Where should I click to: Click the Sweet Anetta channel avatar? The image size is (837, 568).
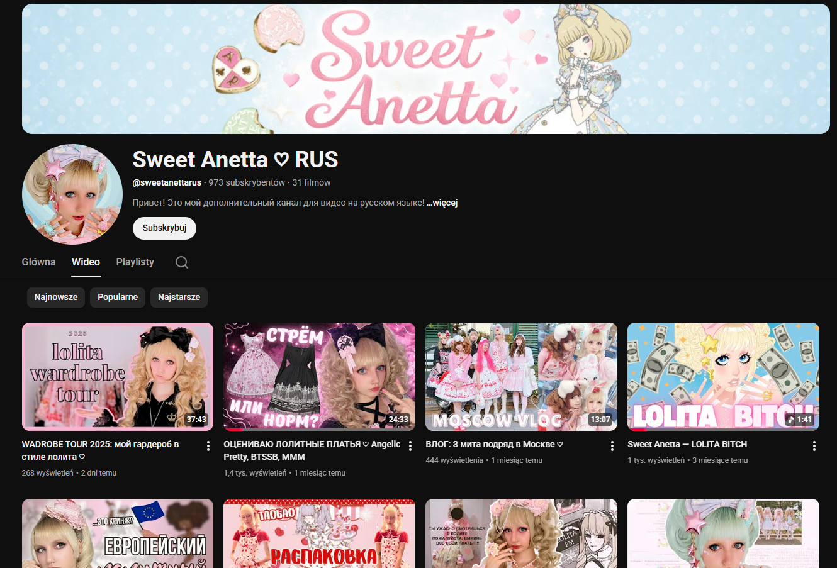[72, 194]
